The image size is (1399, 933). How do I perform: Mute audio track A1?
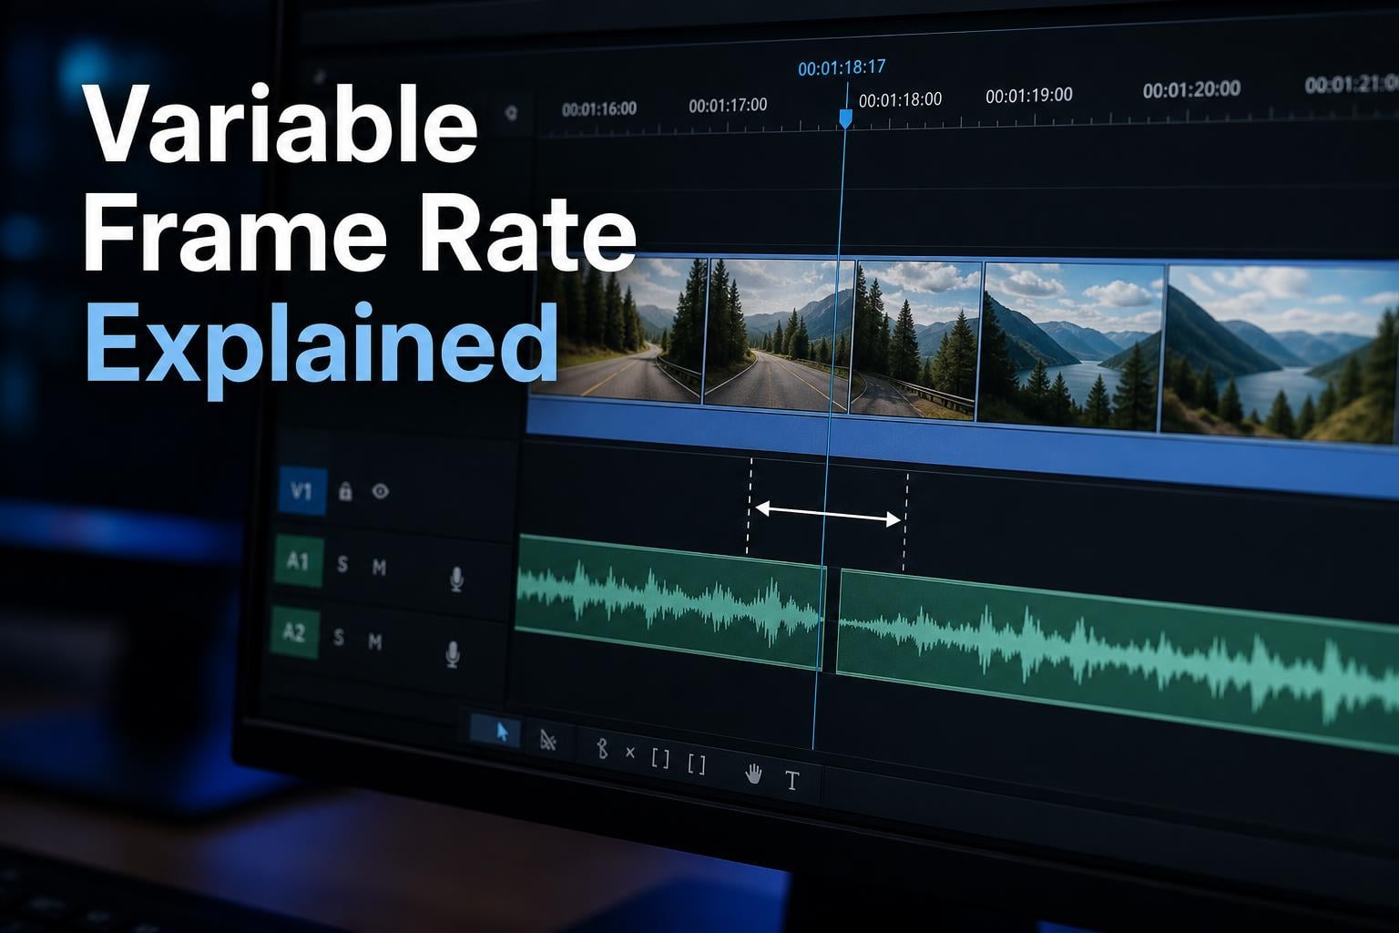pos(379,568)
